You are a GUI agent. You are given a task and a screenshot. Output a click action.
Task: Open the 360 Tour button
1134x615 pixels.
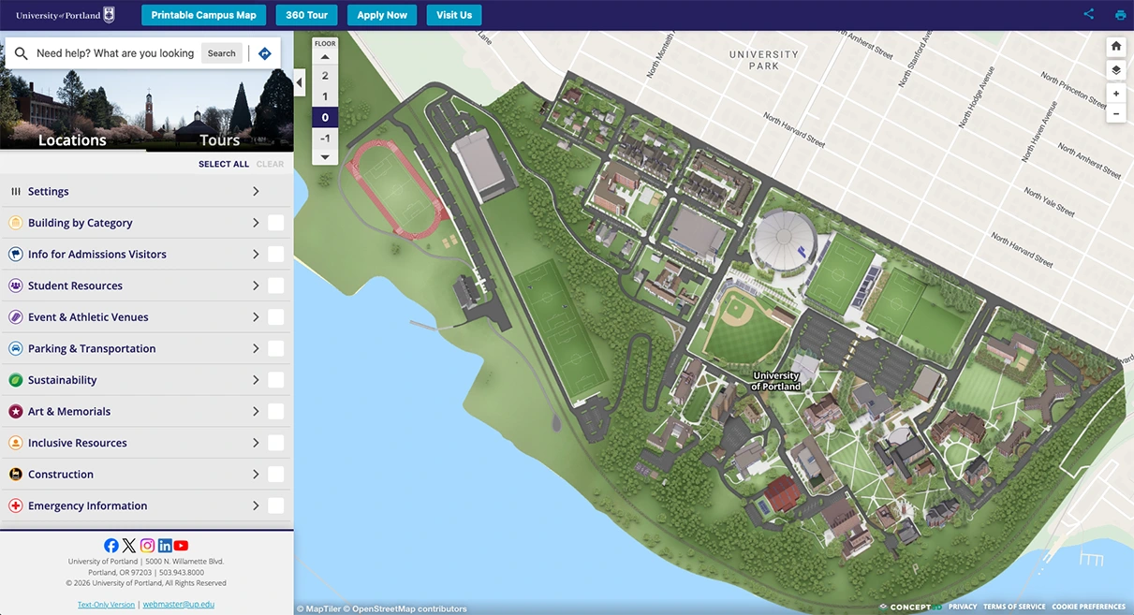307,15
